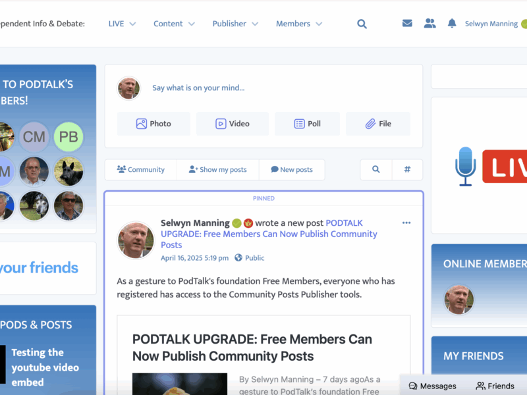The width and height of the screenshot is (527, 395).
Task: Click the sunglasses man member avatar
Action: tap(69, 206)
